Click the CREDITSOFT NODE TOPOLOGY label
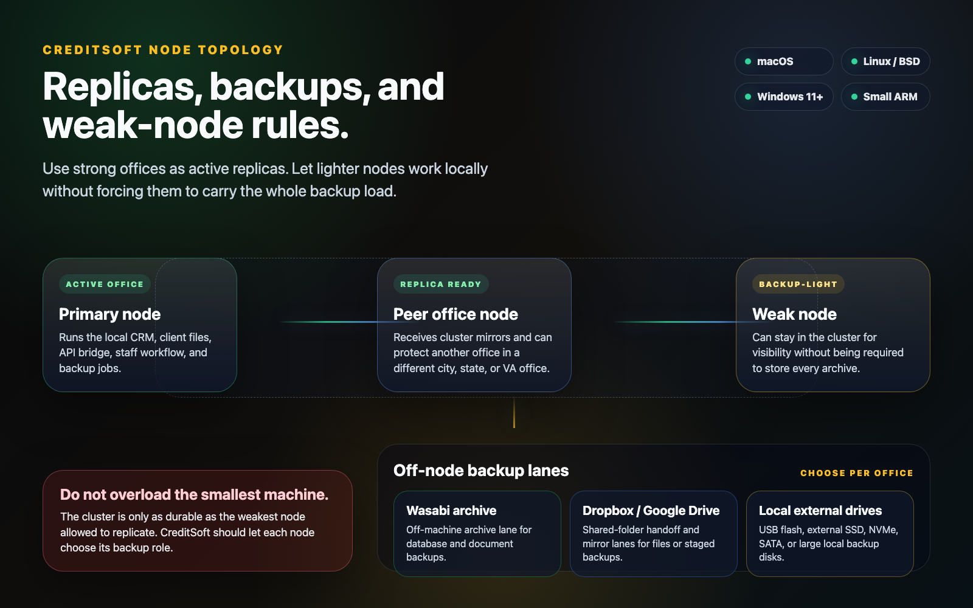Image resolution: width=973 pixels, height=608 pixels. pos(163,50)
